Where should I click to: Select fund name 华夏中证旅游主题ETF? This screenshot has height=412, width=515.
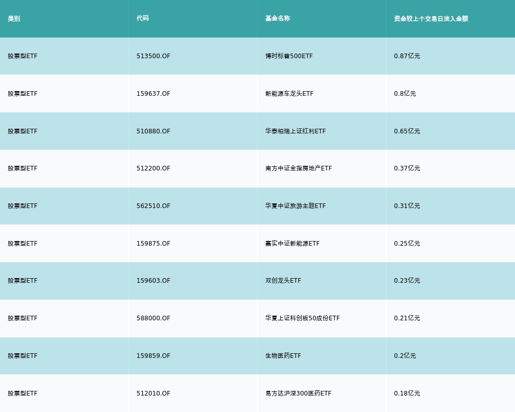[296, 206]
